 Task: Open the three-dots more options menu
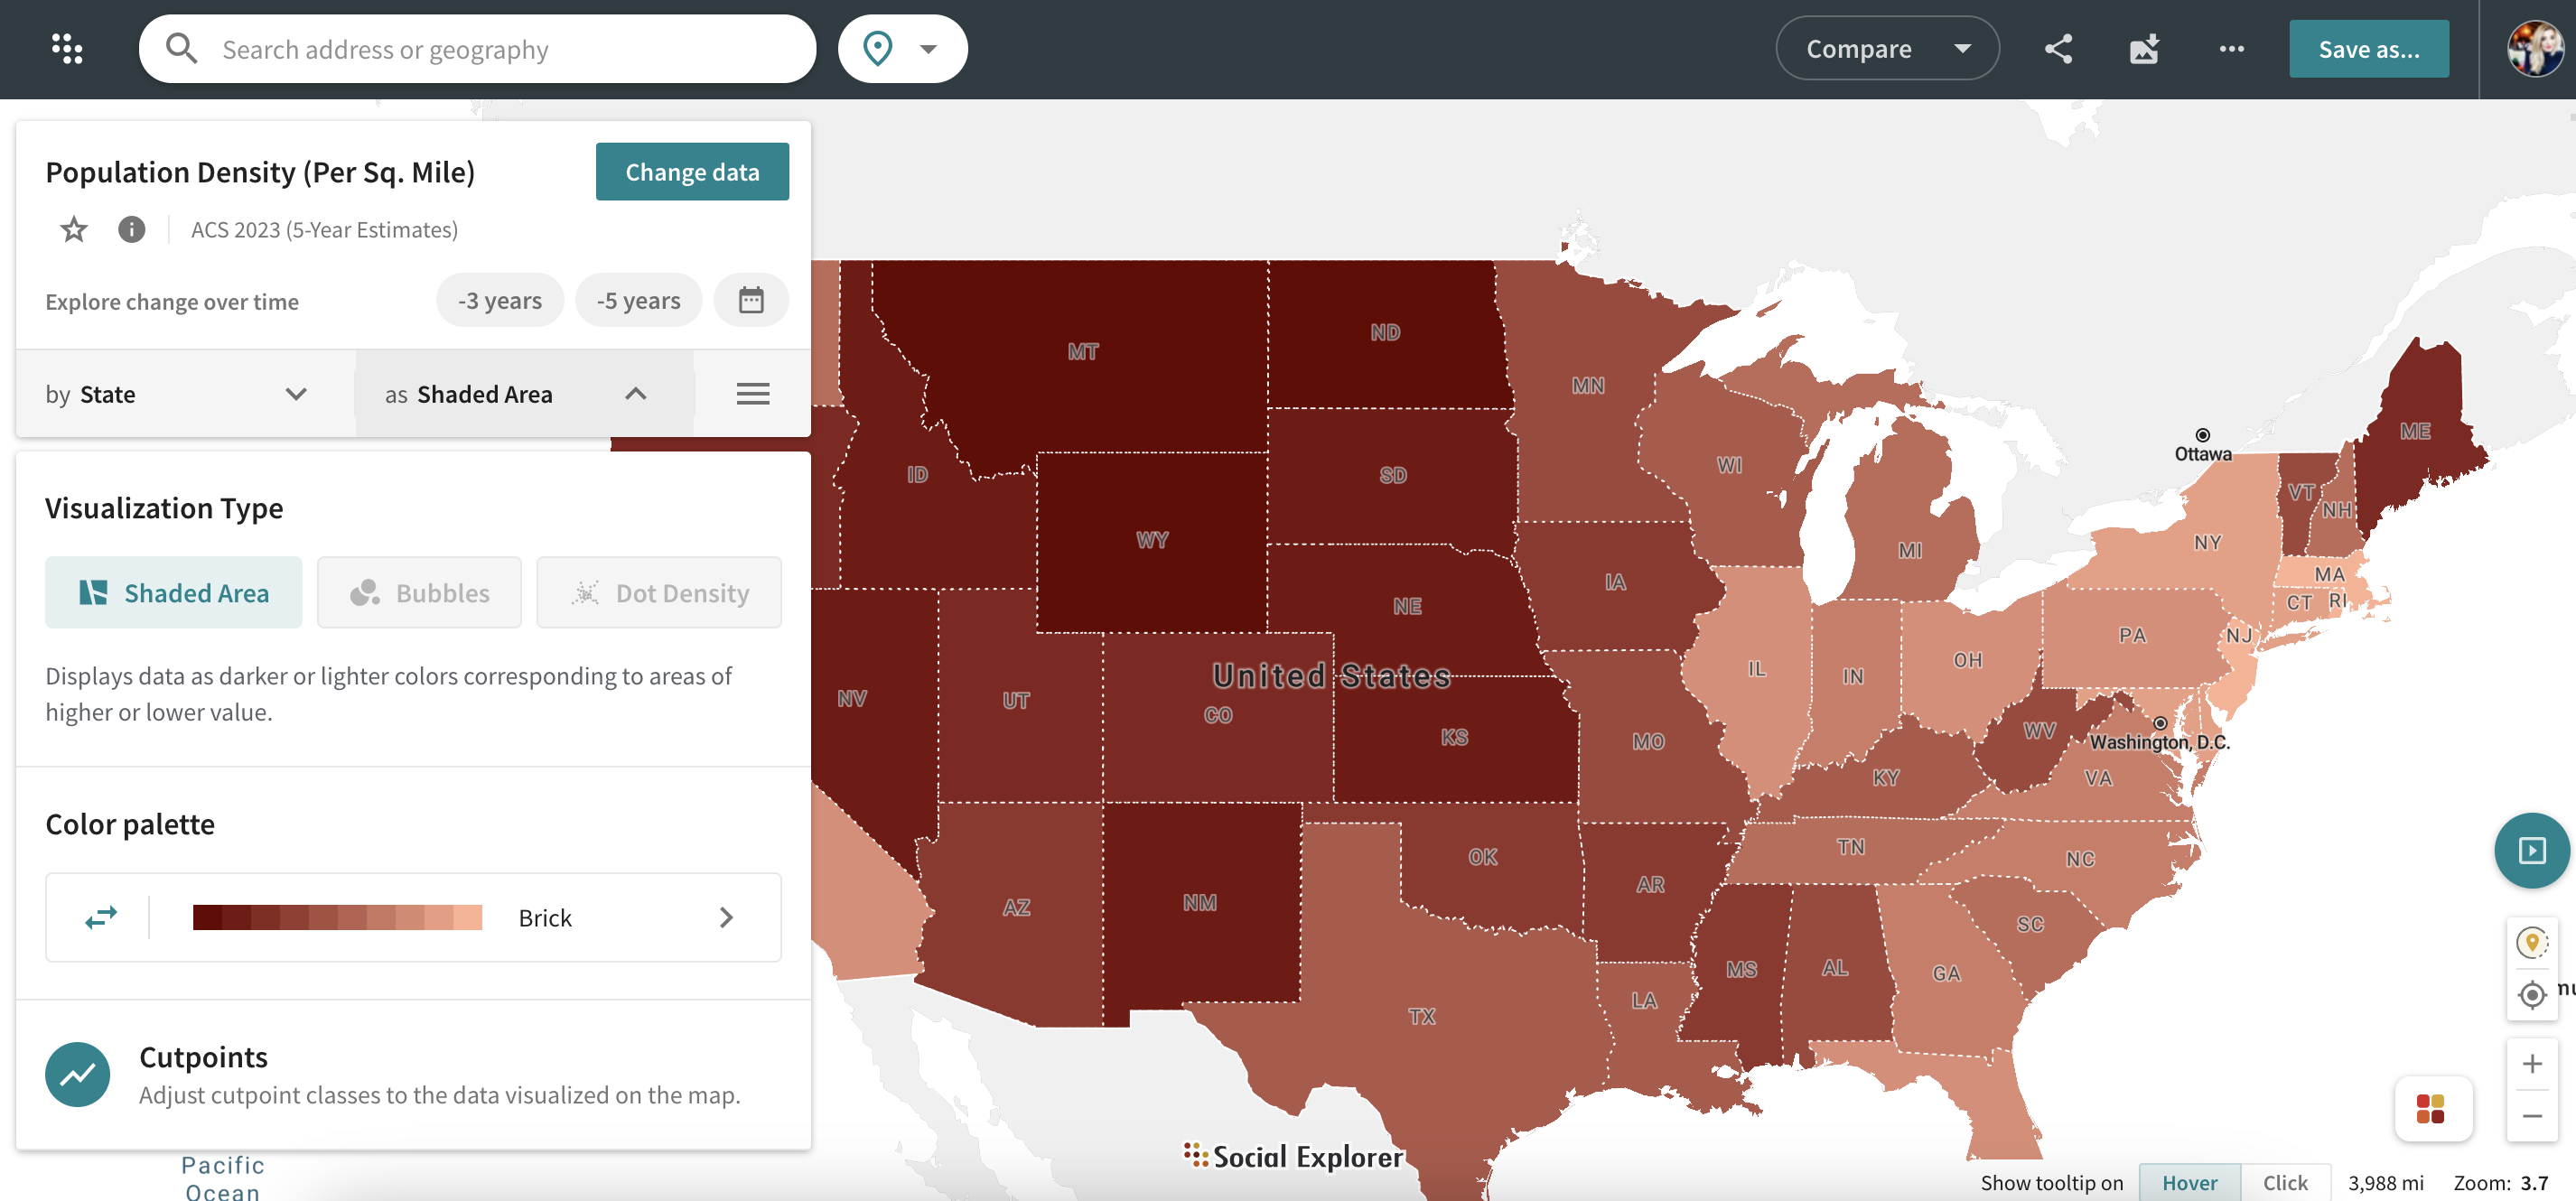2231,49
